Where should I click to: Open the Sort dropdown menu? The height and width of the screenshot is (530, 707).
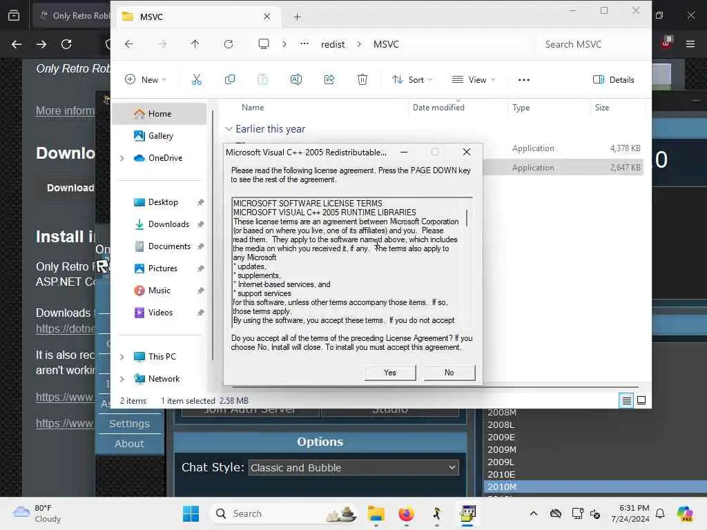click(411, 80)
